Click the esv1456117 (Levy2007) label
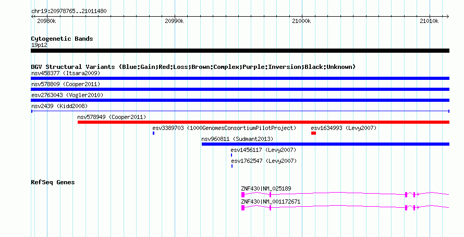This screenshot has height=237, width=464. (x=263, y=150)
